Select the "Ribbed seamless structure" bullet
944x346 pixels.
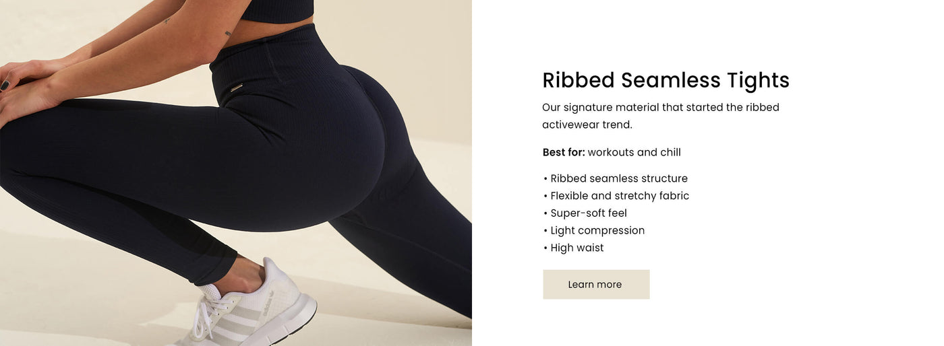pyautogui.click(x=615, y=178)
